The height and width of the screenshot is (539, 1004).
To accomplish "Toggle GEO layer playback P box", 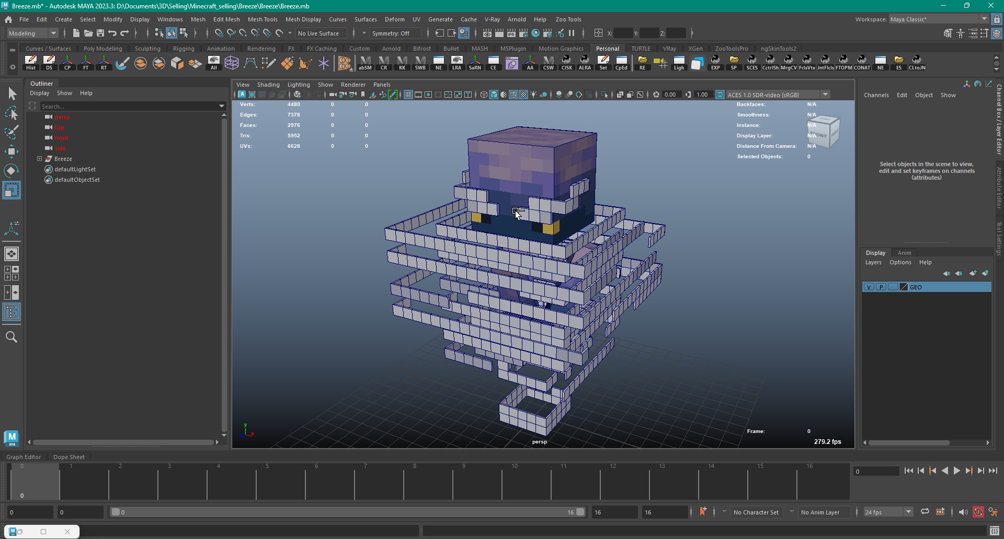I will (881, 287).
